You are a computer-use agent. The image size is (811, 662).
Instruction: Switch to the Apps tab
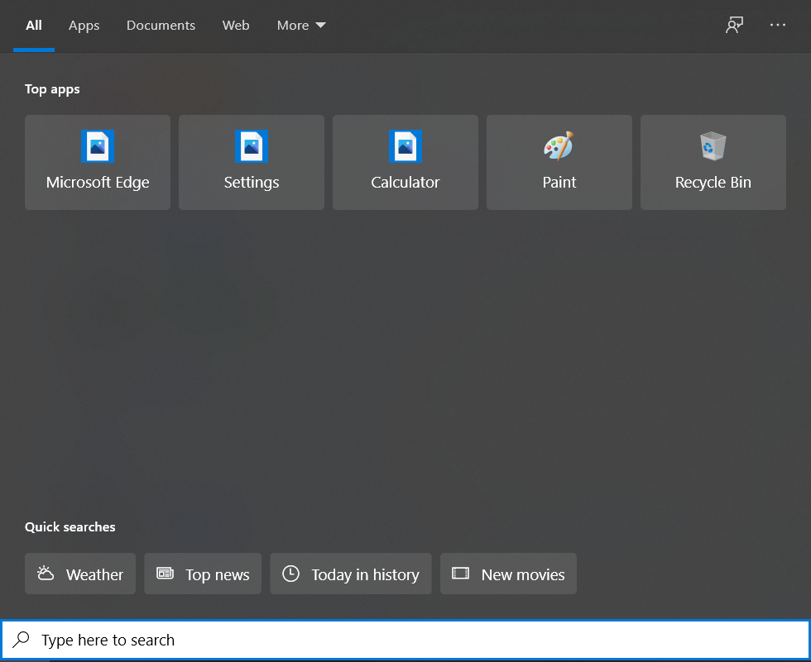tap(84, 26)
